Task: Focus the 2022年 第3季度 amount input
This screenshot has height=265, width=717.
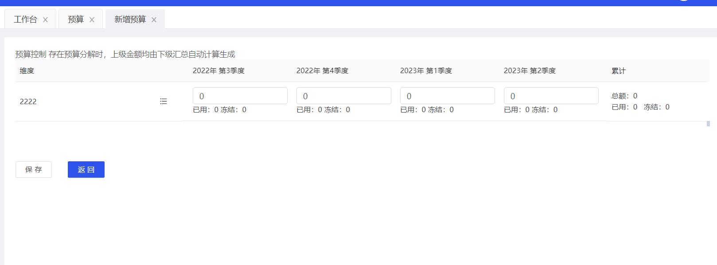Action: tap(240, 96)
